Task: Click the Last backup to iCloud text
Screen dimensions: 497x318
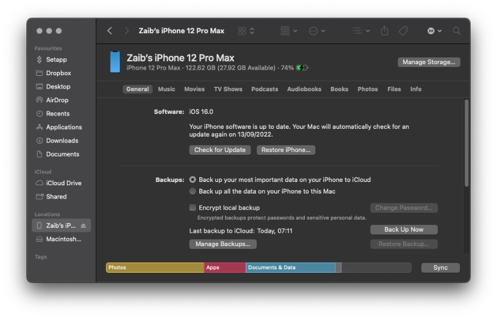Action: 241,231
